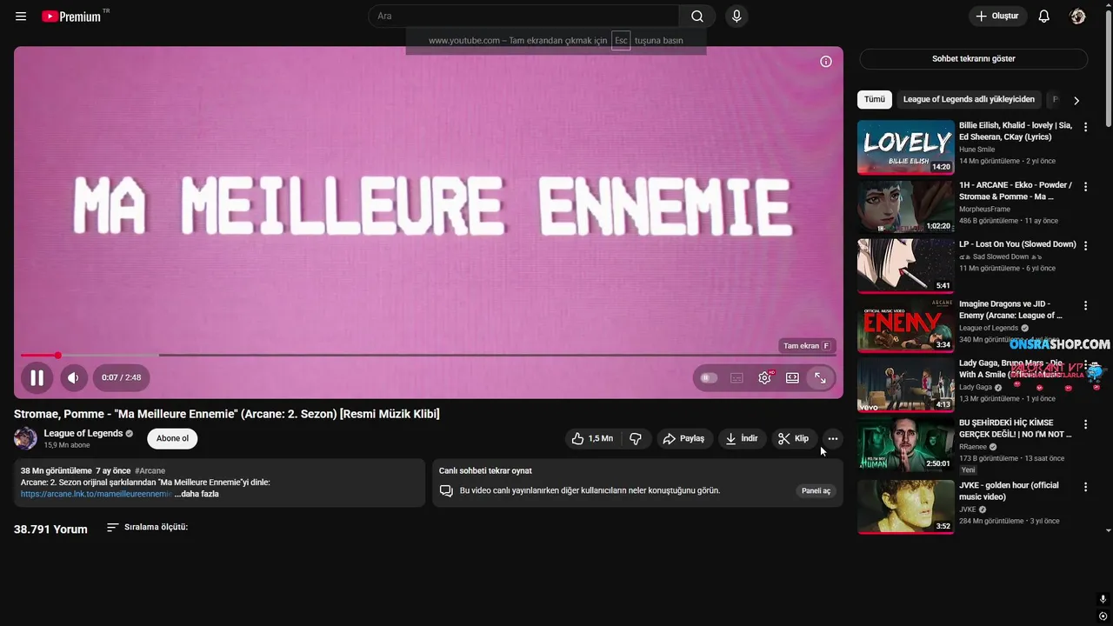Open the hamburger guide menu
The width and height of the screenshot is (1113, 626).
click(21, 17)
